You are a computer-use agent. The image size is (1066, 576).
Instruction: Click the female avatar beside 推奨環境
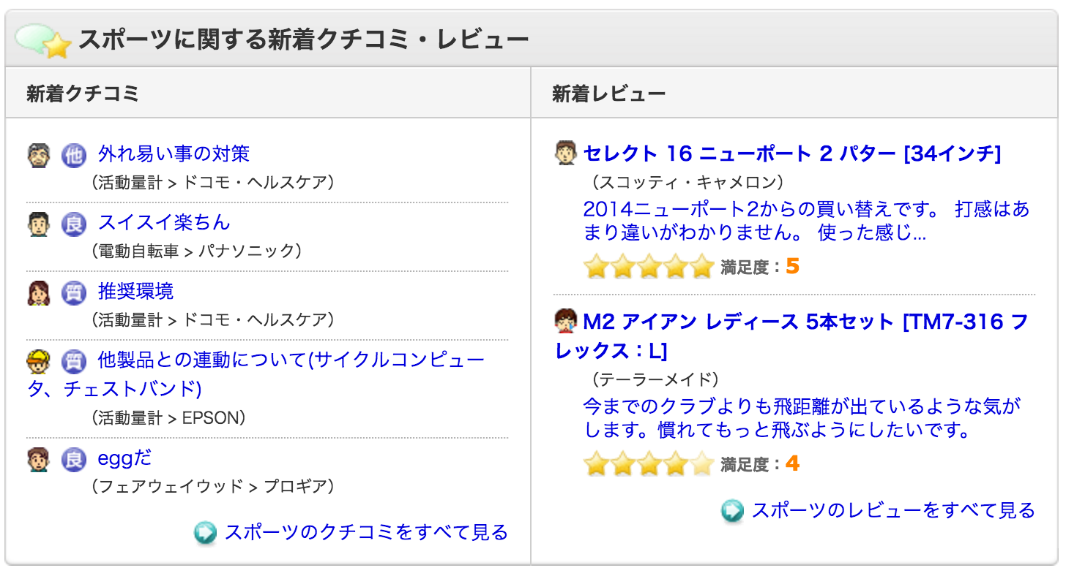[x=39, y=292]
